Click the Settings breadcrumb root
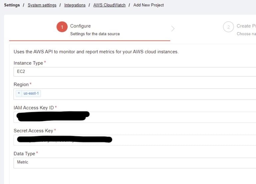This screenshot has height=184, width=256. (12, 5)
